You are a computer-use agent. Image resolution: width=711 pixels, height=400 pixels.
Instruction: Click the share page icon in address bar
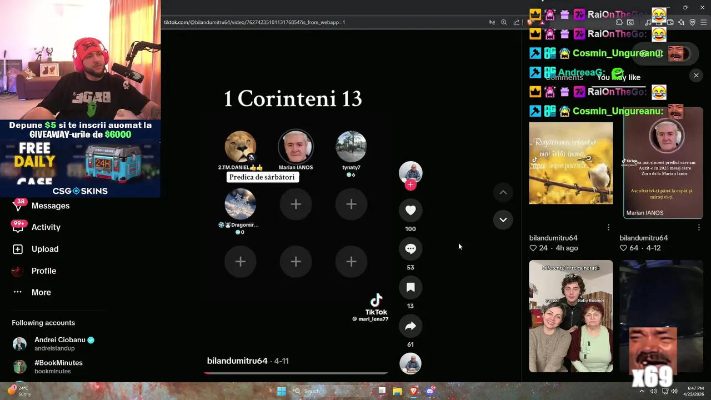(x=517, y=22)
